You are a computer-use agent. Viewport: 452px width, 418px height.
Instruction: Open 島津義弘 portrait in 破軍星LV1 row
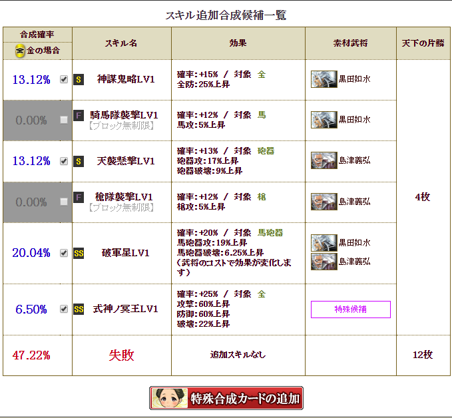[324, 262]
